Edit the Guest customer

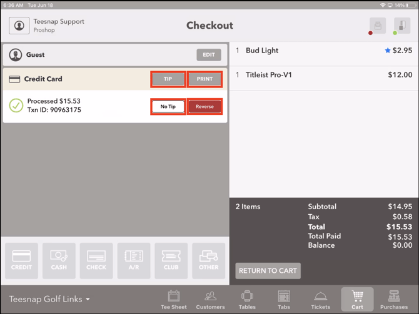pos(209,55)
